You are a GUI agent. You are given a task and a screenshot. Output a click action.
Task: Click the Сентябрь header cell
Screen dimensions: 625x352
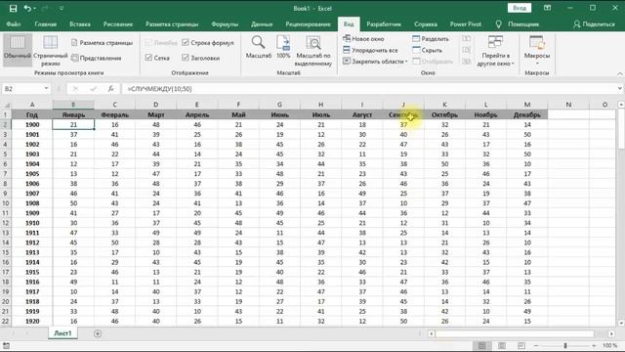pos(403,114)
